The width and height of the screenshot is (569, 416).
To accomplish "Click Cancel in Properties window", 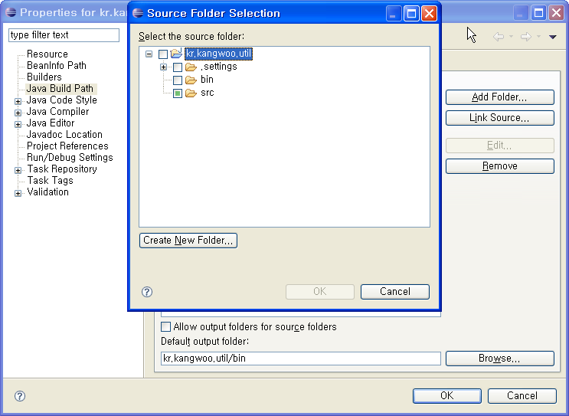I will click(x=522, y=396).
